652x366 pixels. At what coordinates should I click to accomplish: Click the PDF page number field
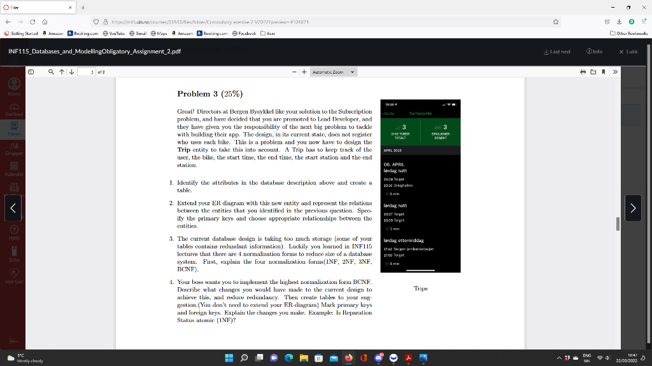87,72
